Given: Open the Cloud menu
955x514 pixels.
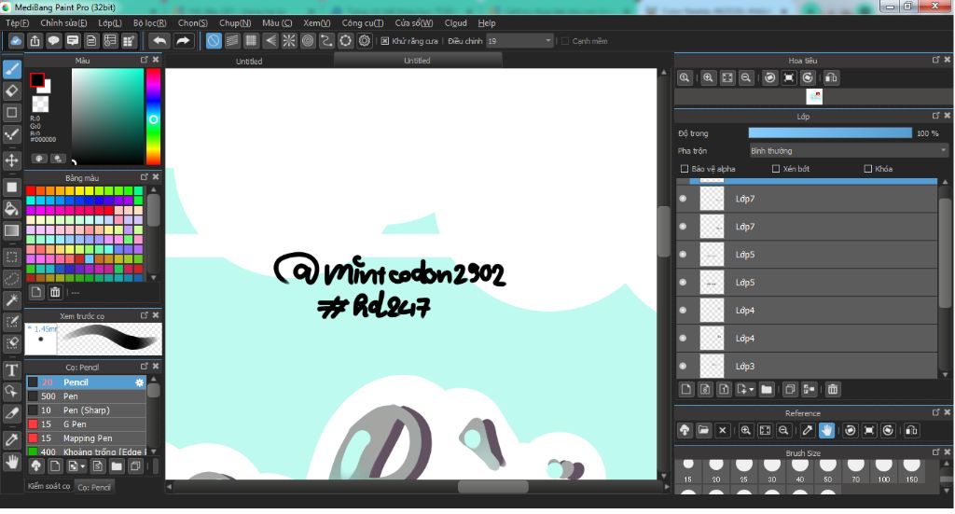Looking at the screenshot, I should [455, 23].
